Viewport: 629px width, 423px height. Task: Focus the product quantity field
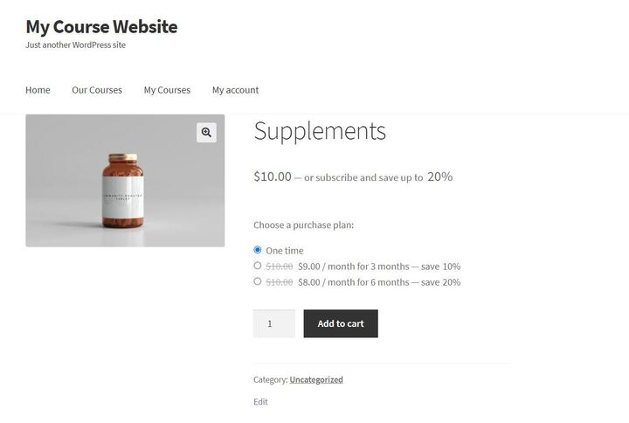point(274,323)
